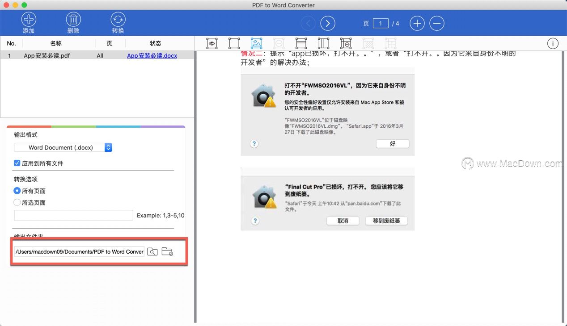The height and width of the screenshot is (326, 567).
Task: Click the All pages cell
Action: pyautogui.click(x=100, y=56)
